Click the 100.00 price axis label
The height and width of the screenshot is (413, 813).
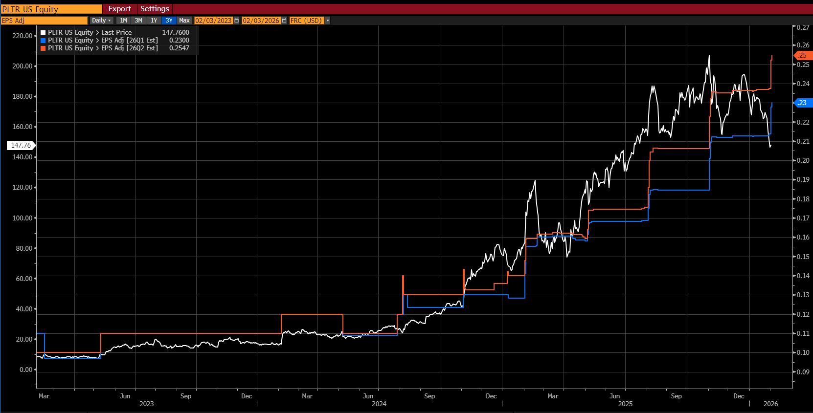pos(23,218)
